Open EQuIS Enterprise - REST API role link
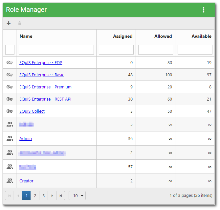This screenshot has width=220, height=210. (x=45, y=99)
